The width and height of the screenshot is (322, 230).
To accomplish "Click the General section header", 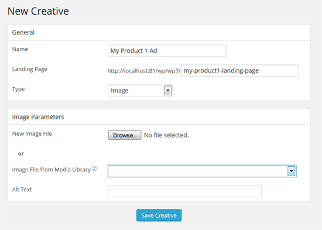I will click(23, 32).
